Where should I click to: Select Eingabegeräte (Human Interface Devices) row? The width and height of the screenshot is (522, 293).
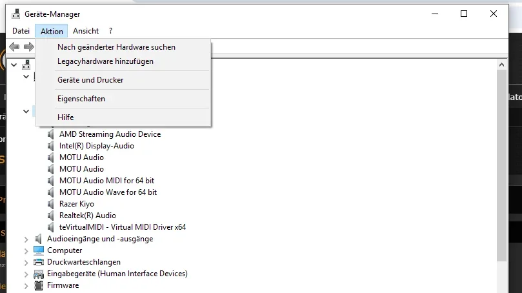[117, 274]
